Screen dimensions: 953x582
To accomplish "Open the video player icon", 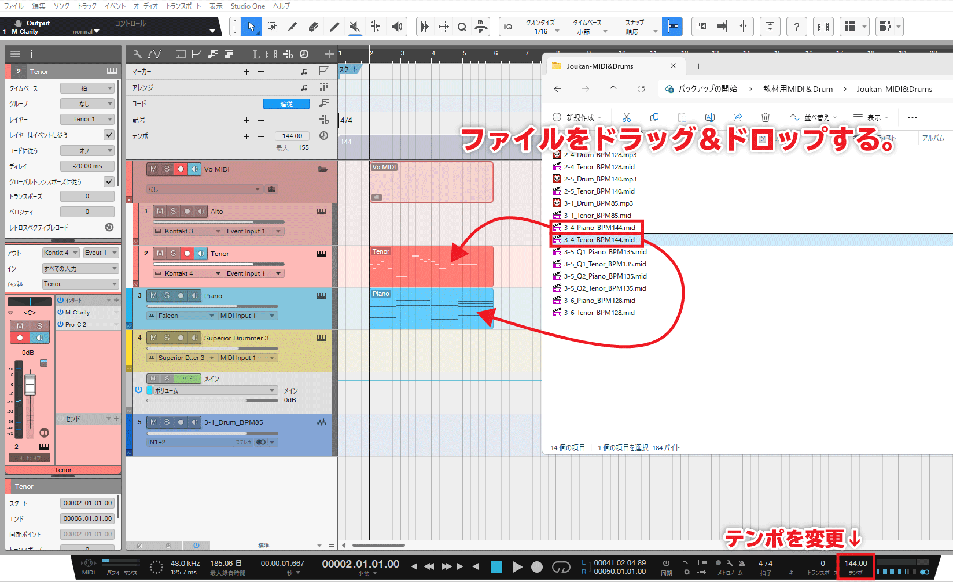I will click(x=823, y=27).
